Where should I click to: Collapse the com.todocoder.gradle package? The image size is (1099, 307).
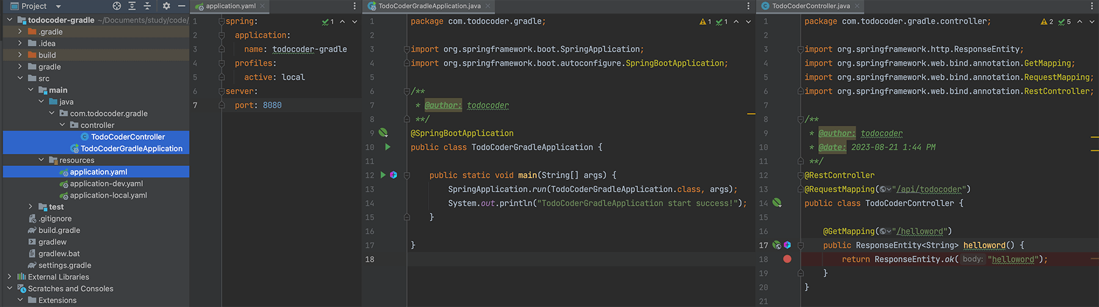51,113
